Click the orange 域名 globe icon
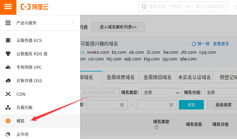 (x=8, y=121)
